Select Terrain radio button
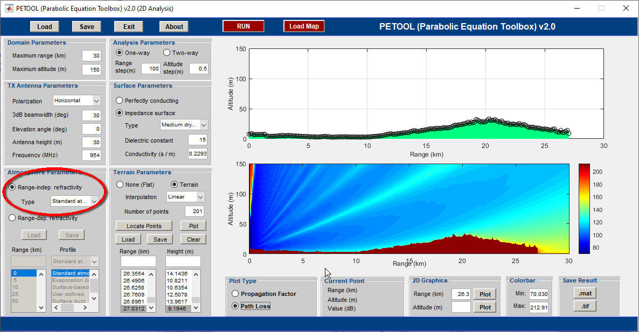 click(174, 185)
